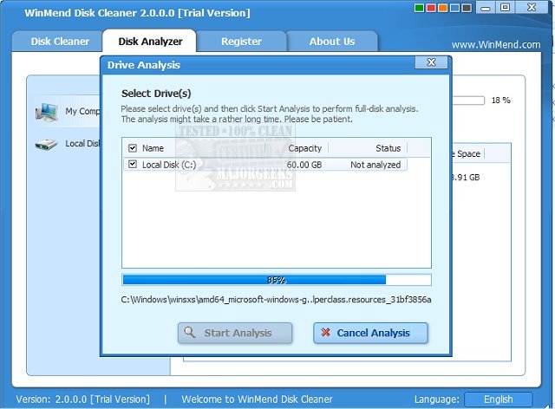The height and width of the screenshot is (409, 555).
Task: Click the Start Analysis button
Action: [x=235, y=333]
